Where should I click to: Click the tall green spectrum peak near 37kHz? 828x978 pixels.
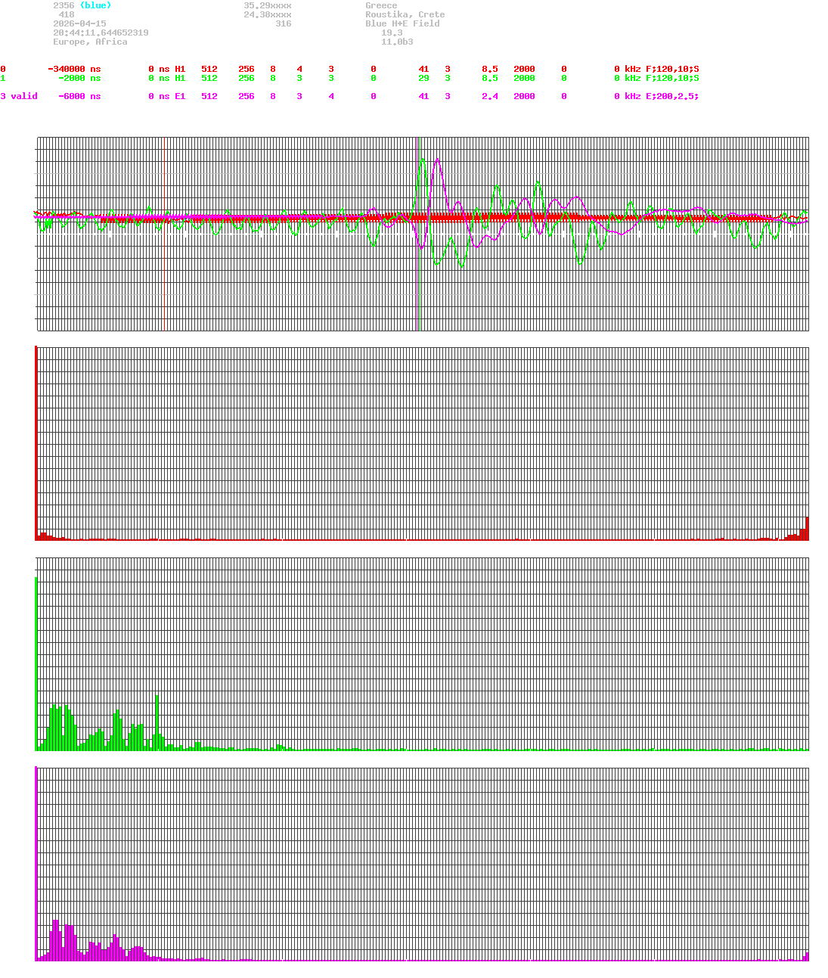[157, 719]
